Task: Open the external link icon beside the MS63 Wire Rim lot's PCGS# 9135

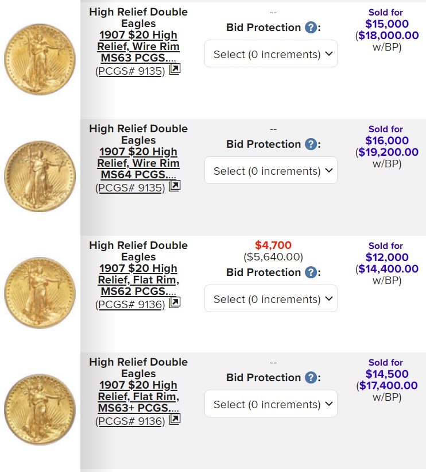Action: point(175,70)
